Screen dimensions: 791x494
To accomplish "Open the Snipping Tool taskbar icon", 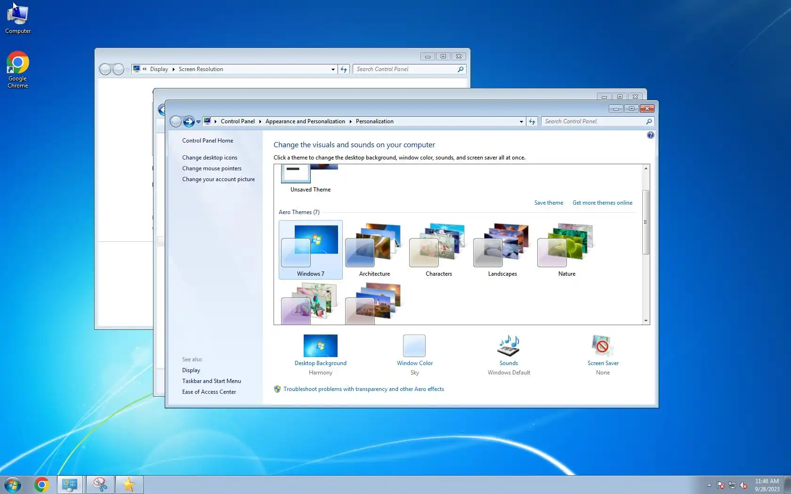I will (x=100, y=485).
